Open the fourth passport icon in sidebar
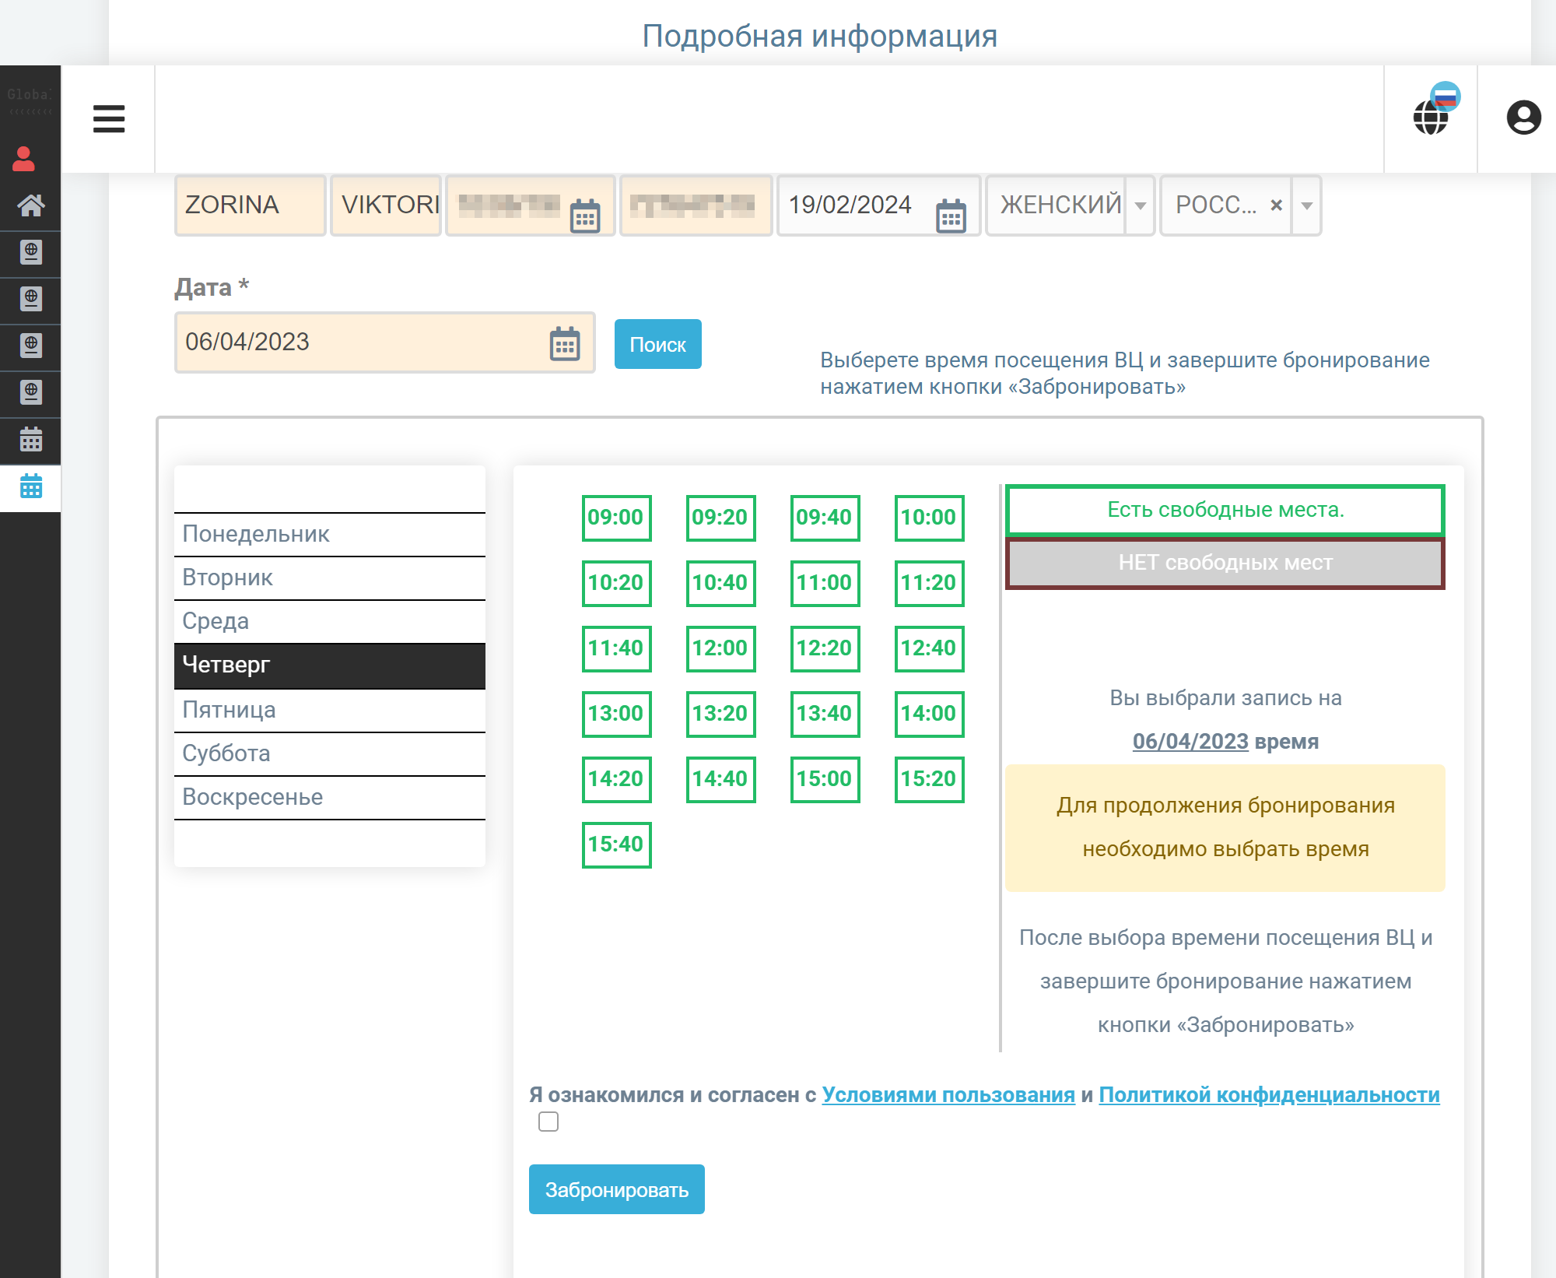The width and height of the screenshot is (1556, 1278). click(x=31, y=392)
